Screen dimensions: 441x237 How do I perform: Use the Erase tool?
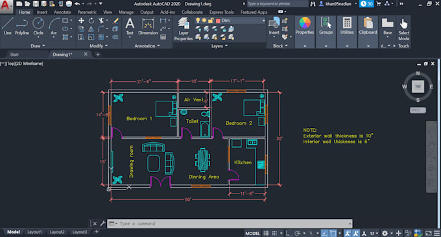tap(115, 21)
